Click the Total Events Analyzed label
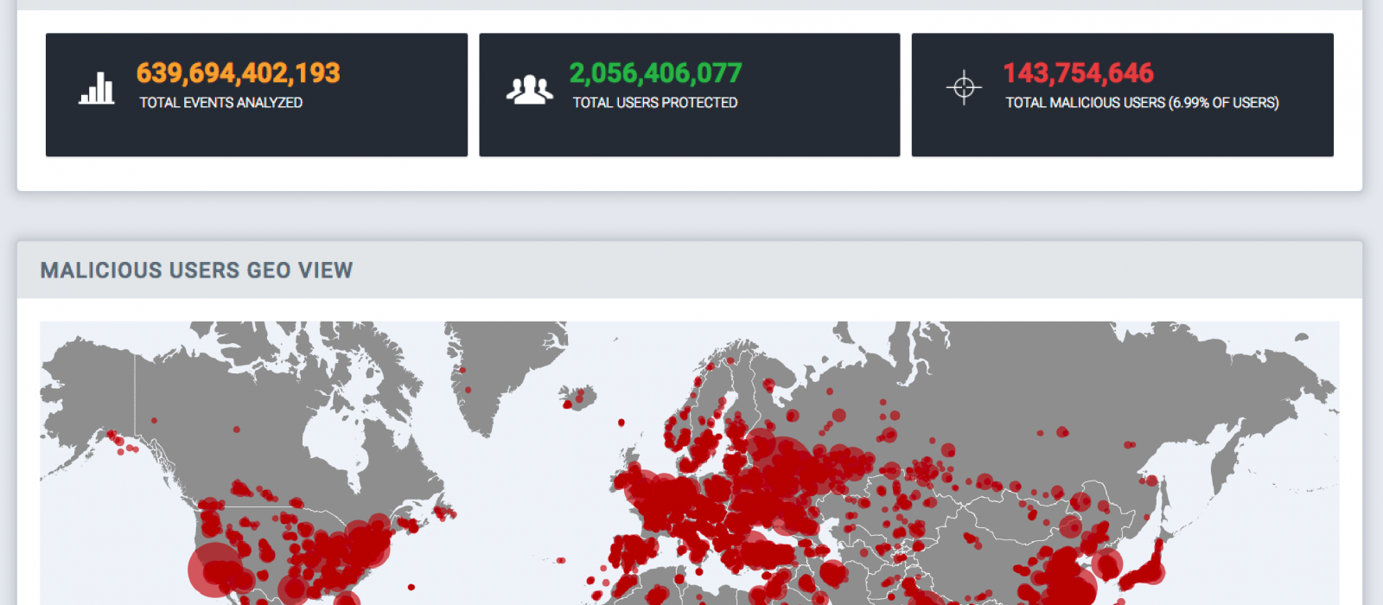This screenshot has width=1383, height=605. [221, 103]
